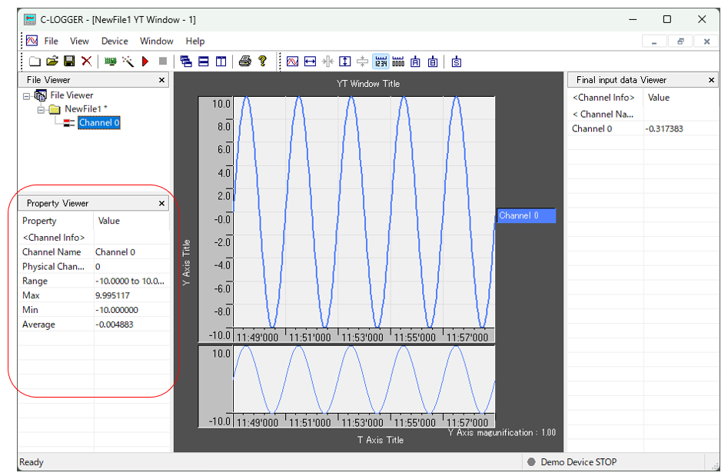Close the Property Viewer panel
The image size is (728, 476).
click(x=161, y=204)
